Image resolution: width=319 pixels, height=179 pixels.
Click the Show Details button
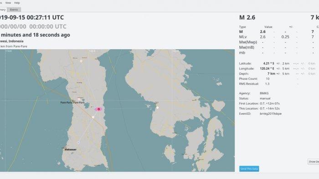(314, 162)
